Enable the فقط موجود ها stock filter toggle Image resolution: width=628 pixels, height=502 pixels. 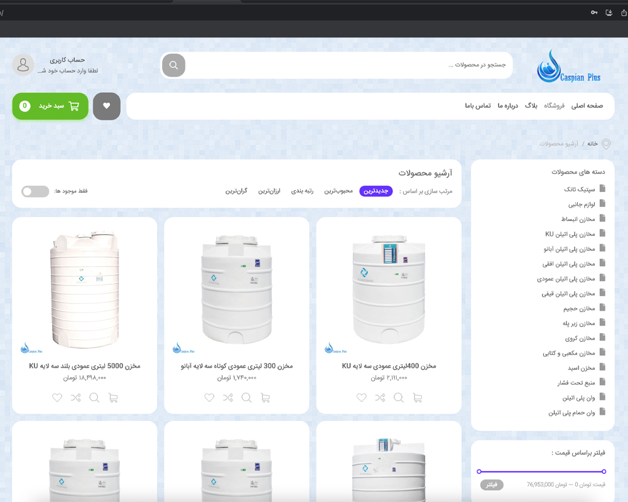click(x=35, y=191)
